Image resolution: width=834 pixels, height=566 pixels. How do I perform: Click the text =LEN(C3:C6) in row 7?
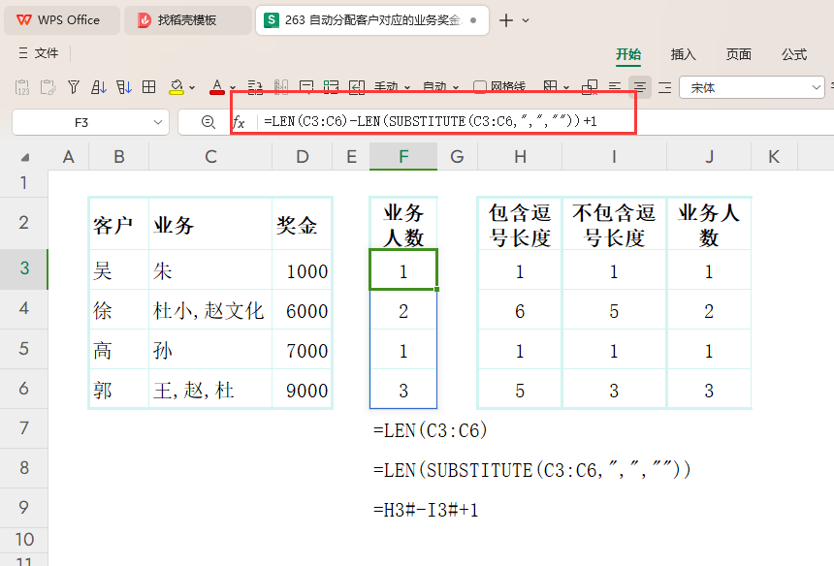tap(431, 430)
